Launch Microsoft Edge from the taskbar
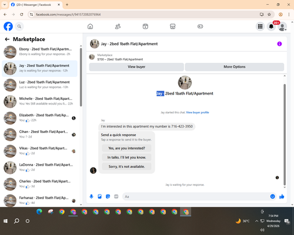This screenshot has width=294, height=235. [39, 211]
